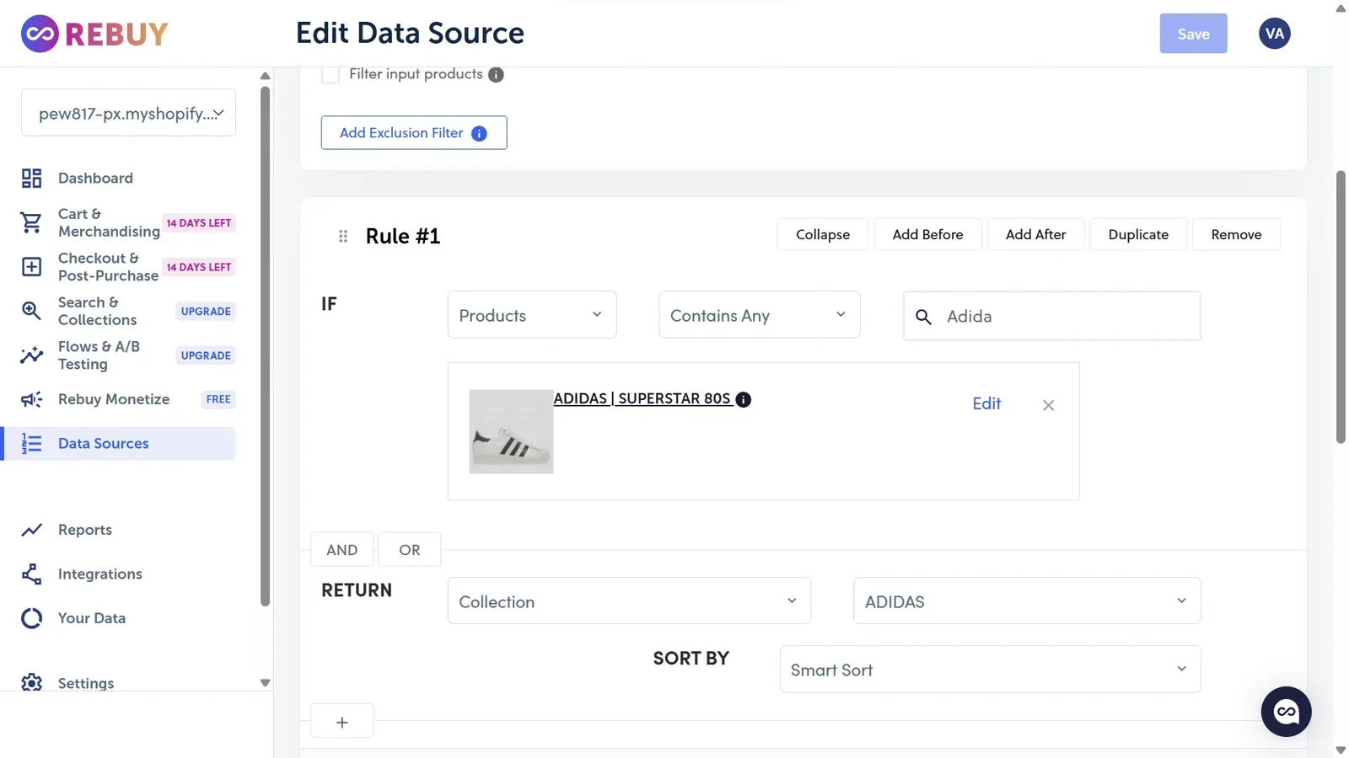Click the sidebar scroll-up arrow
This screenshot has height=758, width=1349.
coord(265,76)
